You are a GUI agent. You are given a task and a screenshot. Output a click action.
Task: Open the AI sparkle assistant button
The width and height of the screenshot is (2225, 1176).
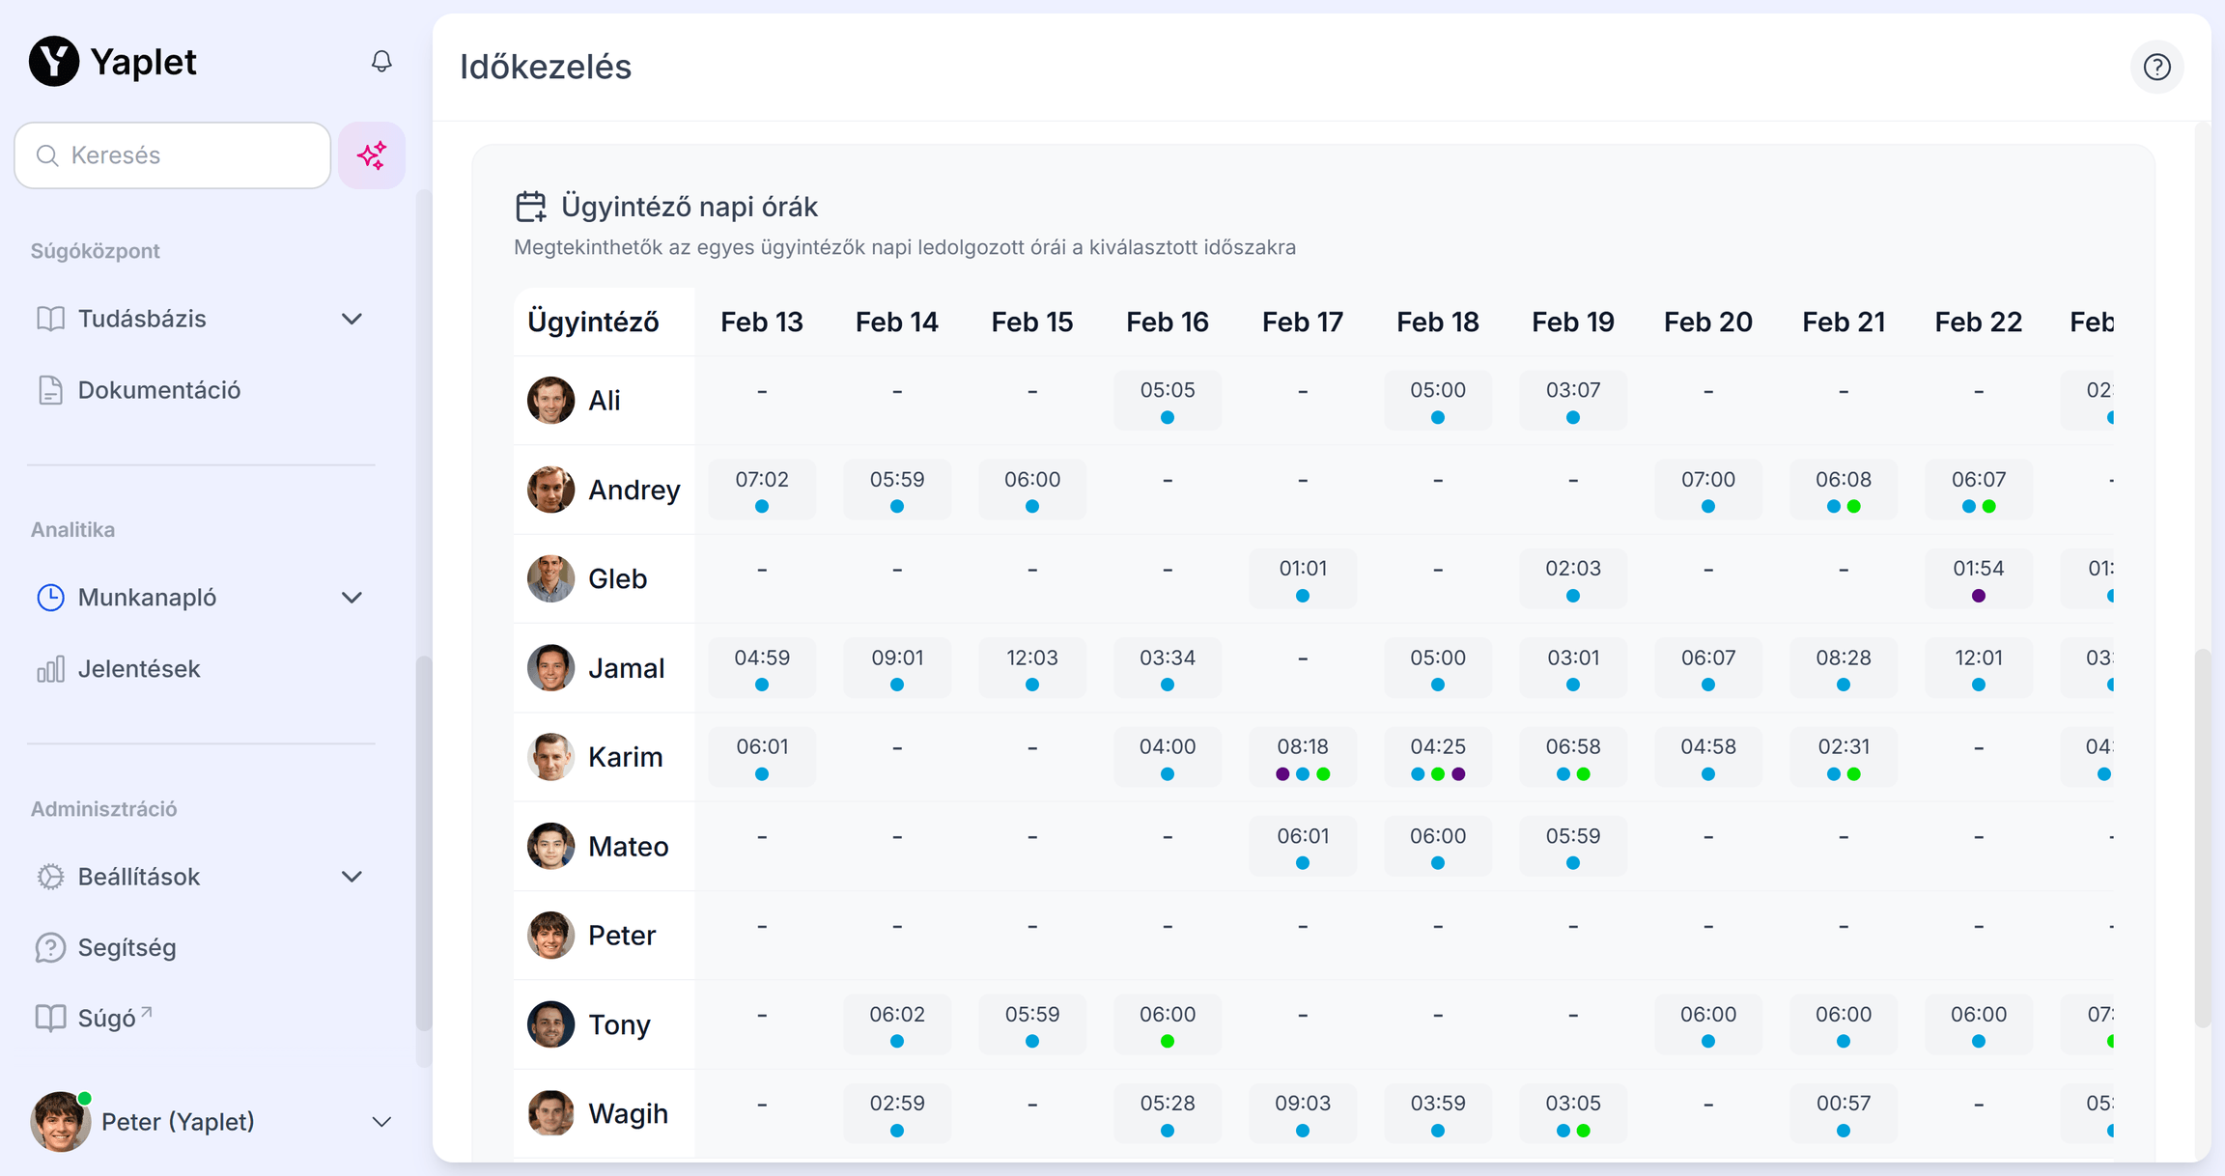[372, 155]
